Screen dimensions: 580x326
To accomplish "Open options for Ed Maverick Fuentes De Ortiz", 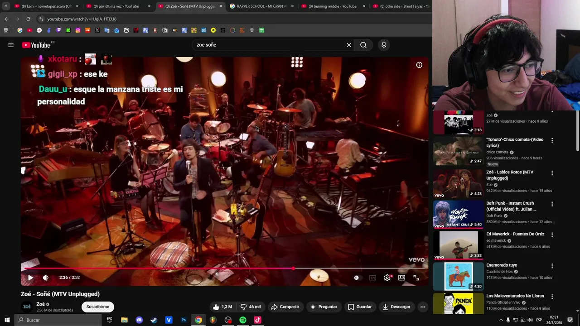I will pyautogui.click(x=552, y=235).
